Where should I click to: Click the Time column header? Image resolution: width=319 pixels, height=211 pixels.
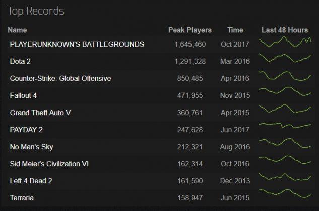[x=235, y=30]
